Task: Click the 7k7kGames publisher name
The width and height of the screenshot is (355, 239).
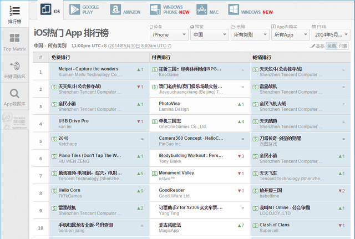Action: coord(70,196)
